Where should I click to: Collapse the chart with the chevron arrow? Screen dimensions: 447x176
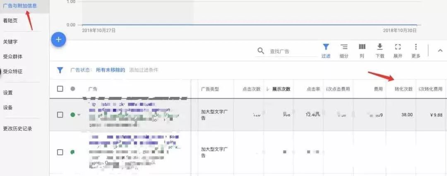[x=440, y=51]
